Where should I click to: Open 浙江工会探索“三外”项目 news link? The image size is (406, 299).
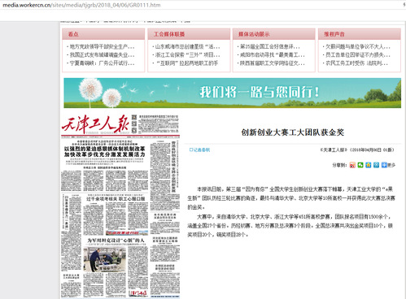click(186, 55)
